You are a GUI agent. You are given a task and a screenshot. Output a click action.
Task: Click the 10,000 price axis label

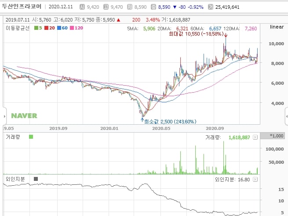point(276,43)
